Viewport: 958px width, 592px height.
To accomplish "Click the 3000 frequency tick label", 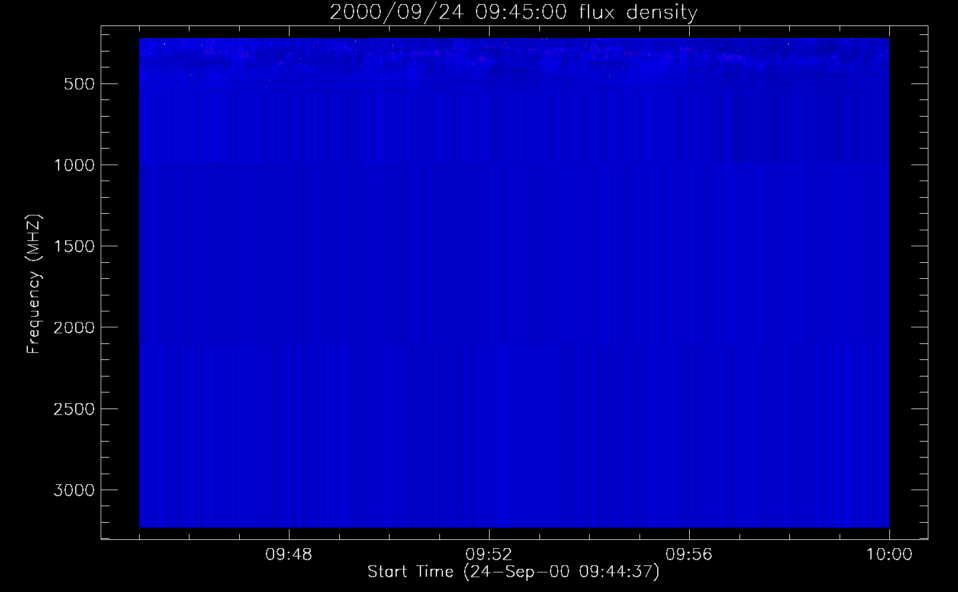I will 75,490.
